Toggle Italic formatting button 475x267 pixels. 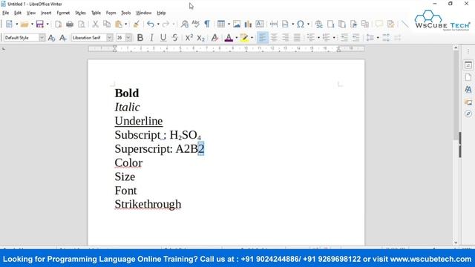click(151, 38)
